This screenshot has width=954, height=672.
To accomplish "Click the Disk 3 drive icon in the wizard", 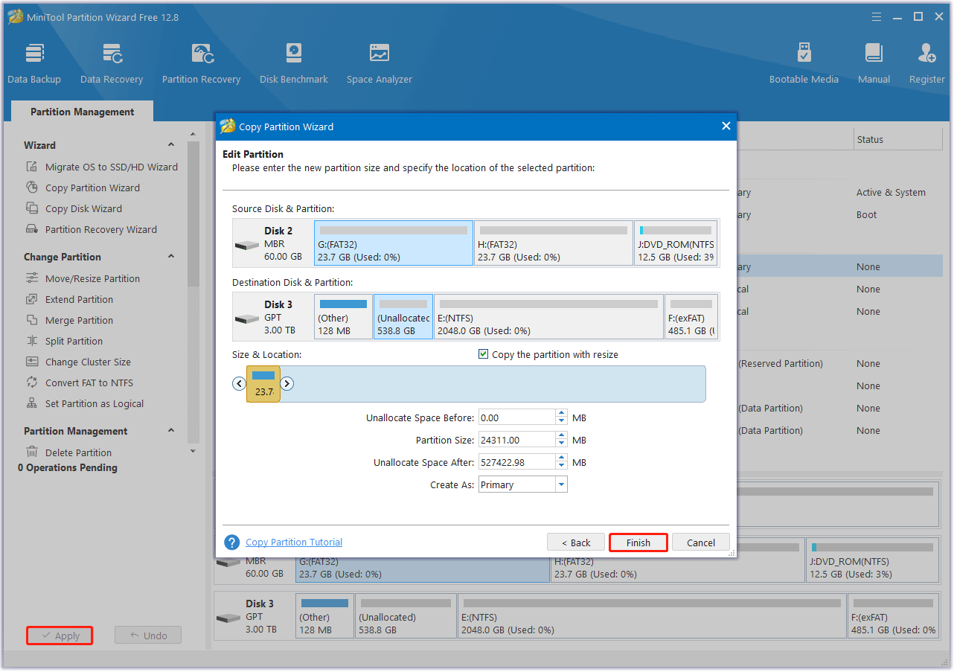I will pos(247,319).
